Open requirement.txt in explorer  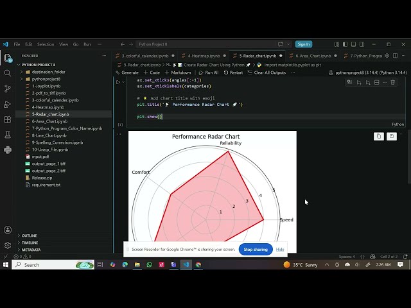click(x=46, y=185)
